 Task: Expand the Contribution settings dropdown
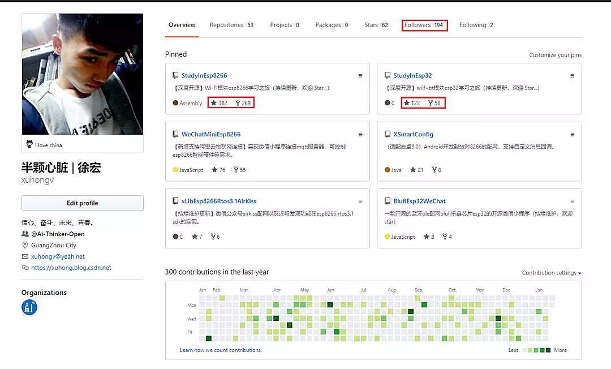(552, 273)
